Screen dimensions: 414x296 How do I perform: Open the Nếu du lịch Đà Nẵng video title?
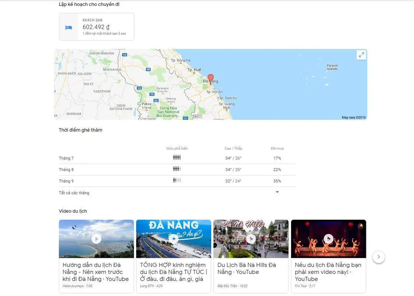[328, 272]
